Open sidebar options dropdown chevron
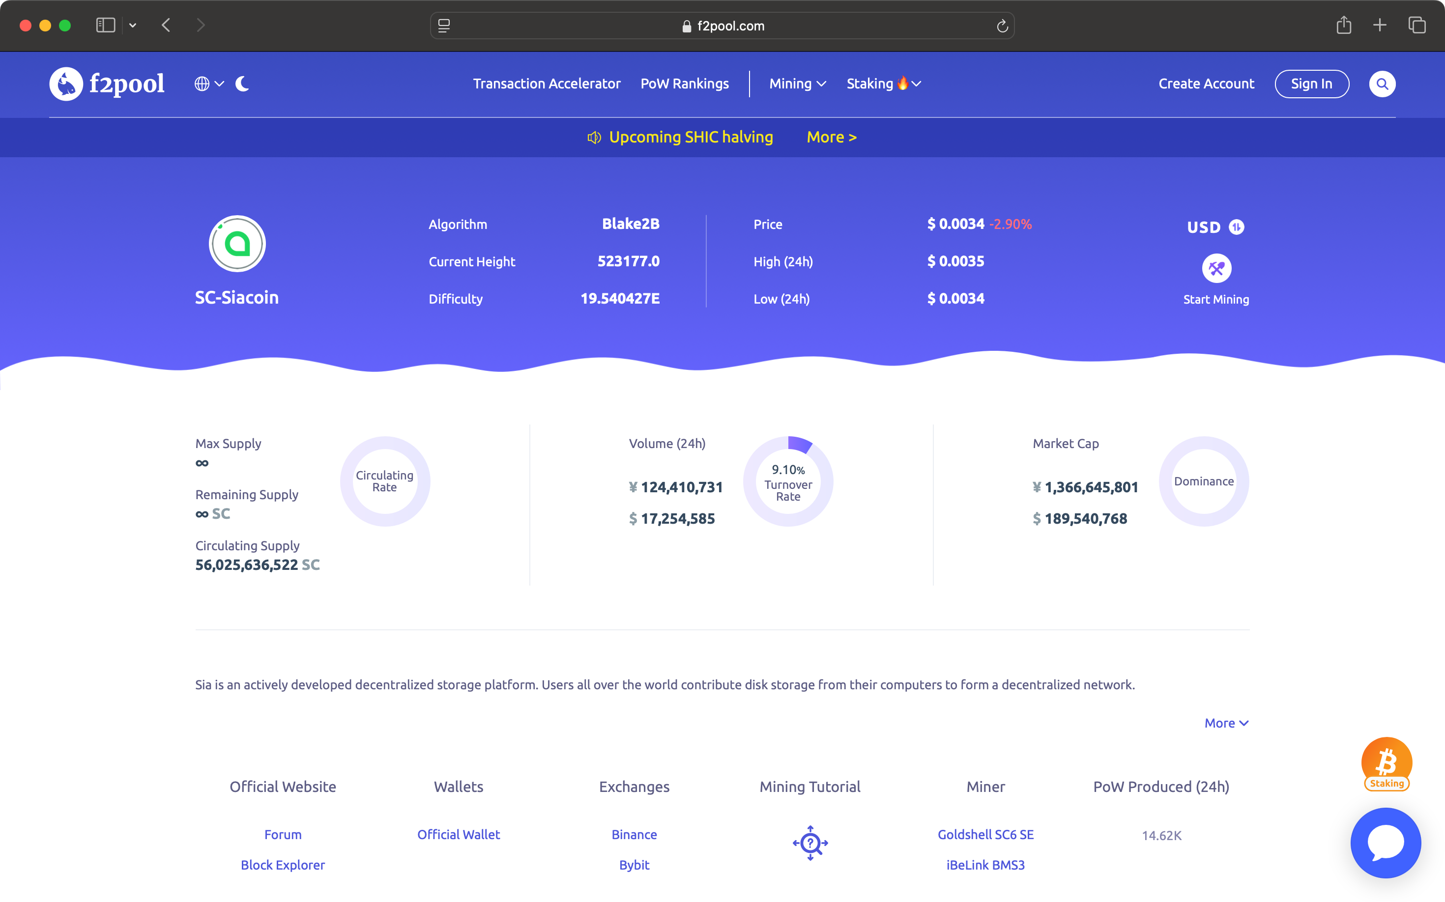The image size is (1445, 902). coord(133,25)
